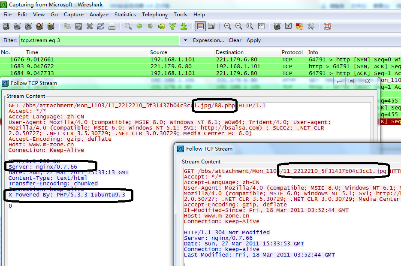Start a new live capture icon

coord(29,26)
